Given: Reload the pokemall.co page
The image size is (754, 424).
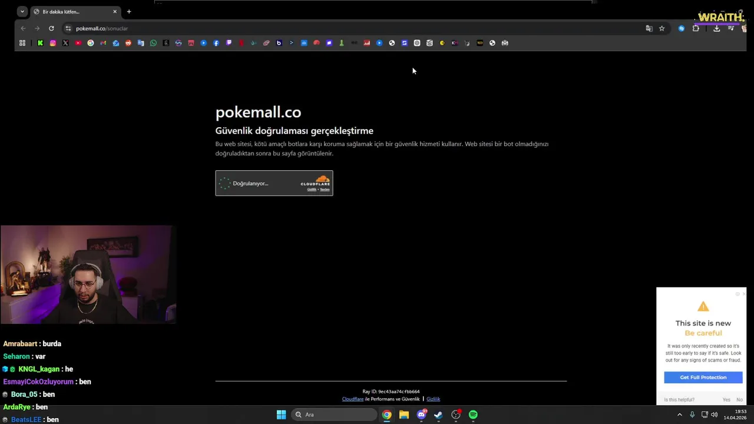Looking at the screenshot, I should point(51,28).
